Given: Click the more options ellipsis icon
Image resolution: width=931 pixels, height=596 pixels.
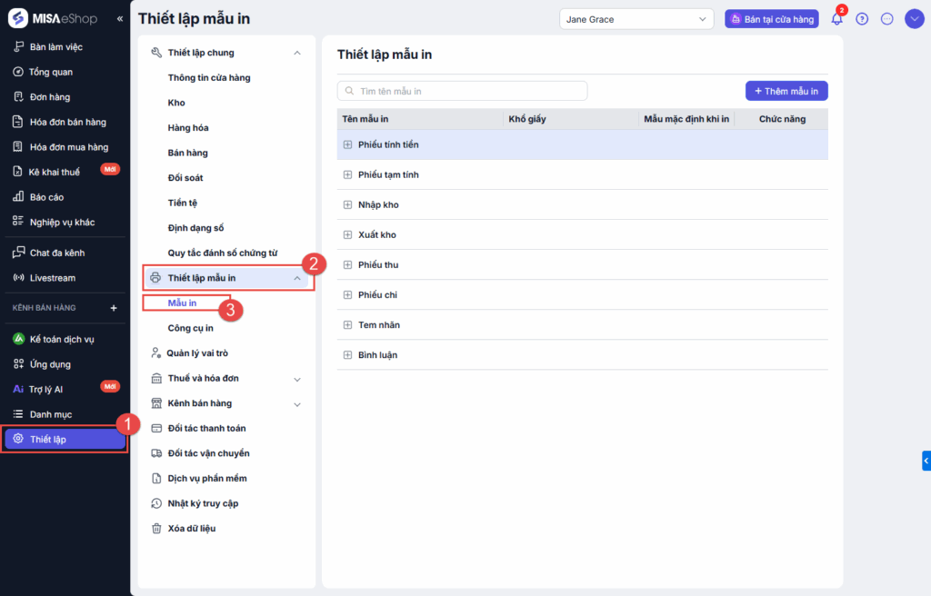Looking at the screenshot, I should [887, 19].
